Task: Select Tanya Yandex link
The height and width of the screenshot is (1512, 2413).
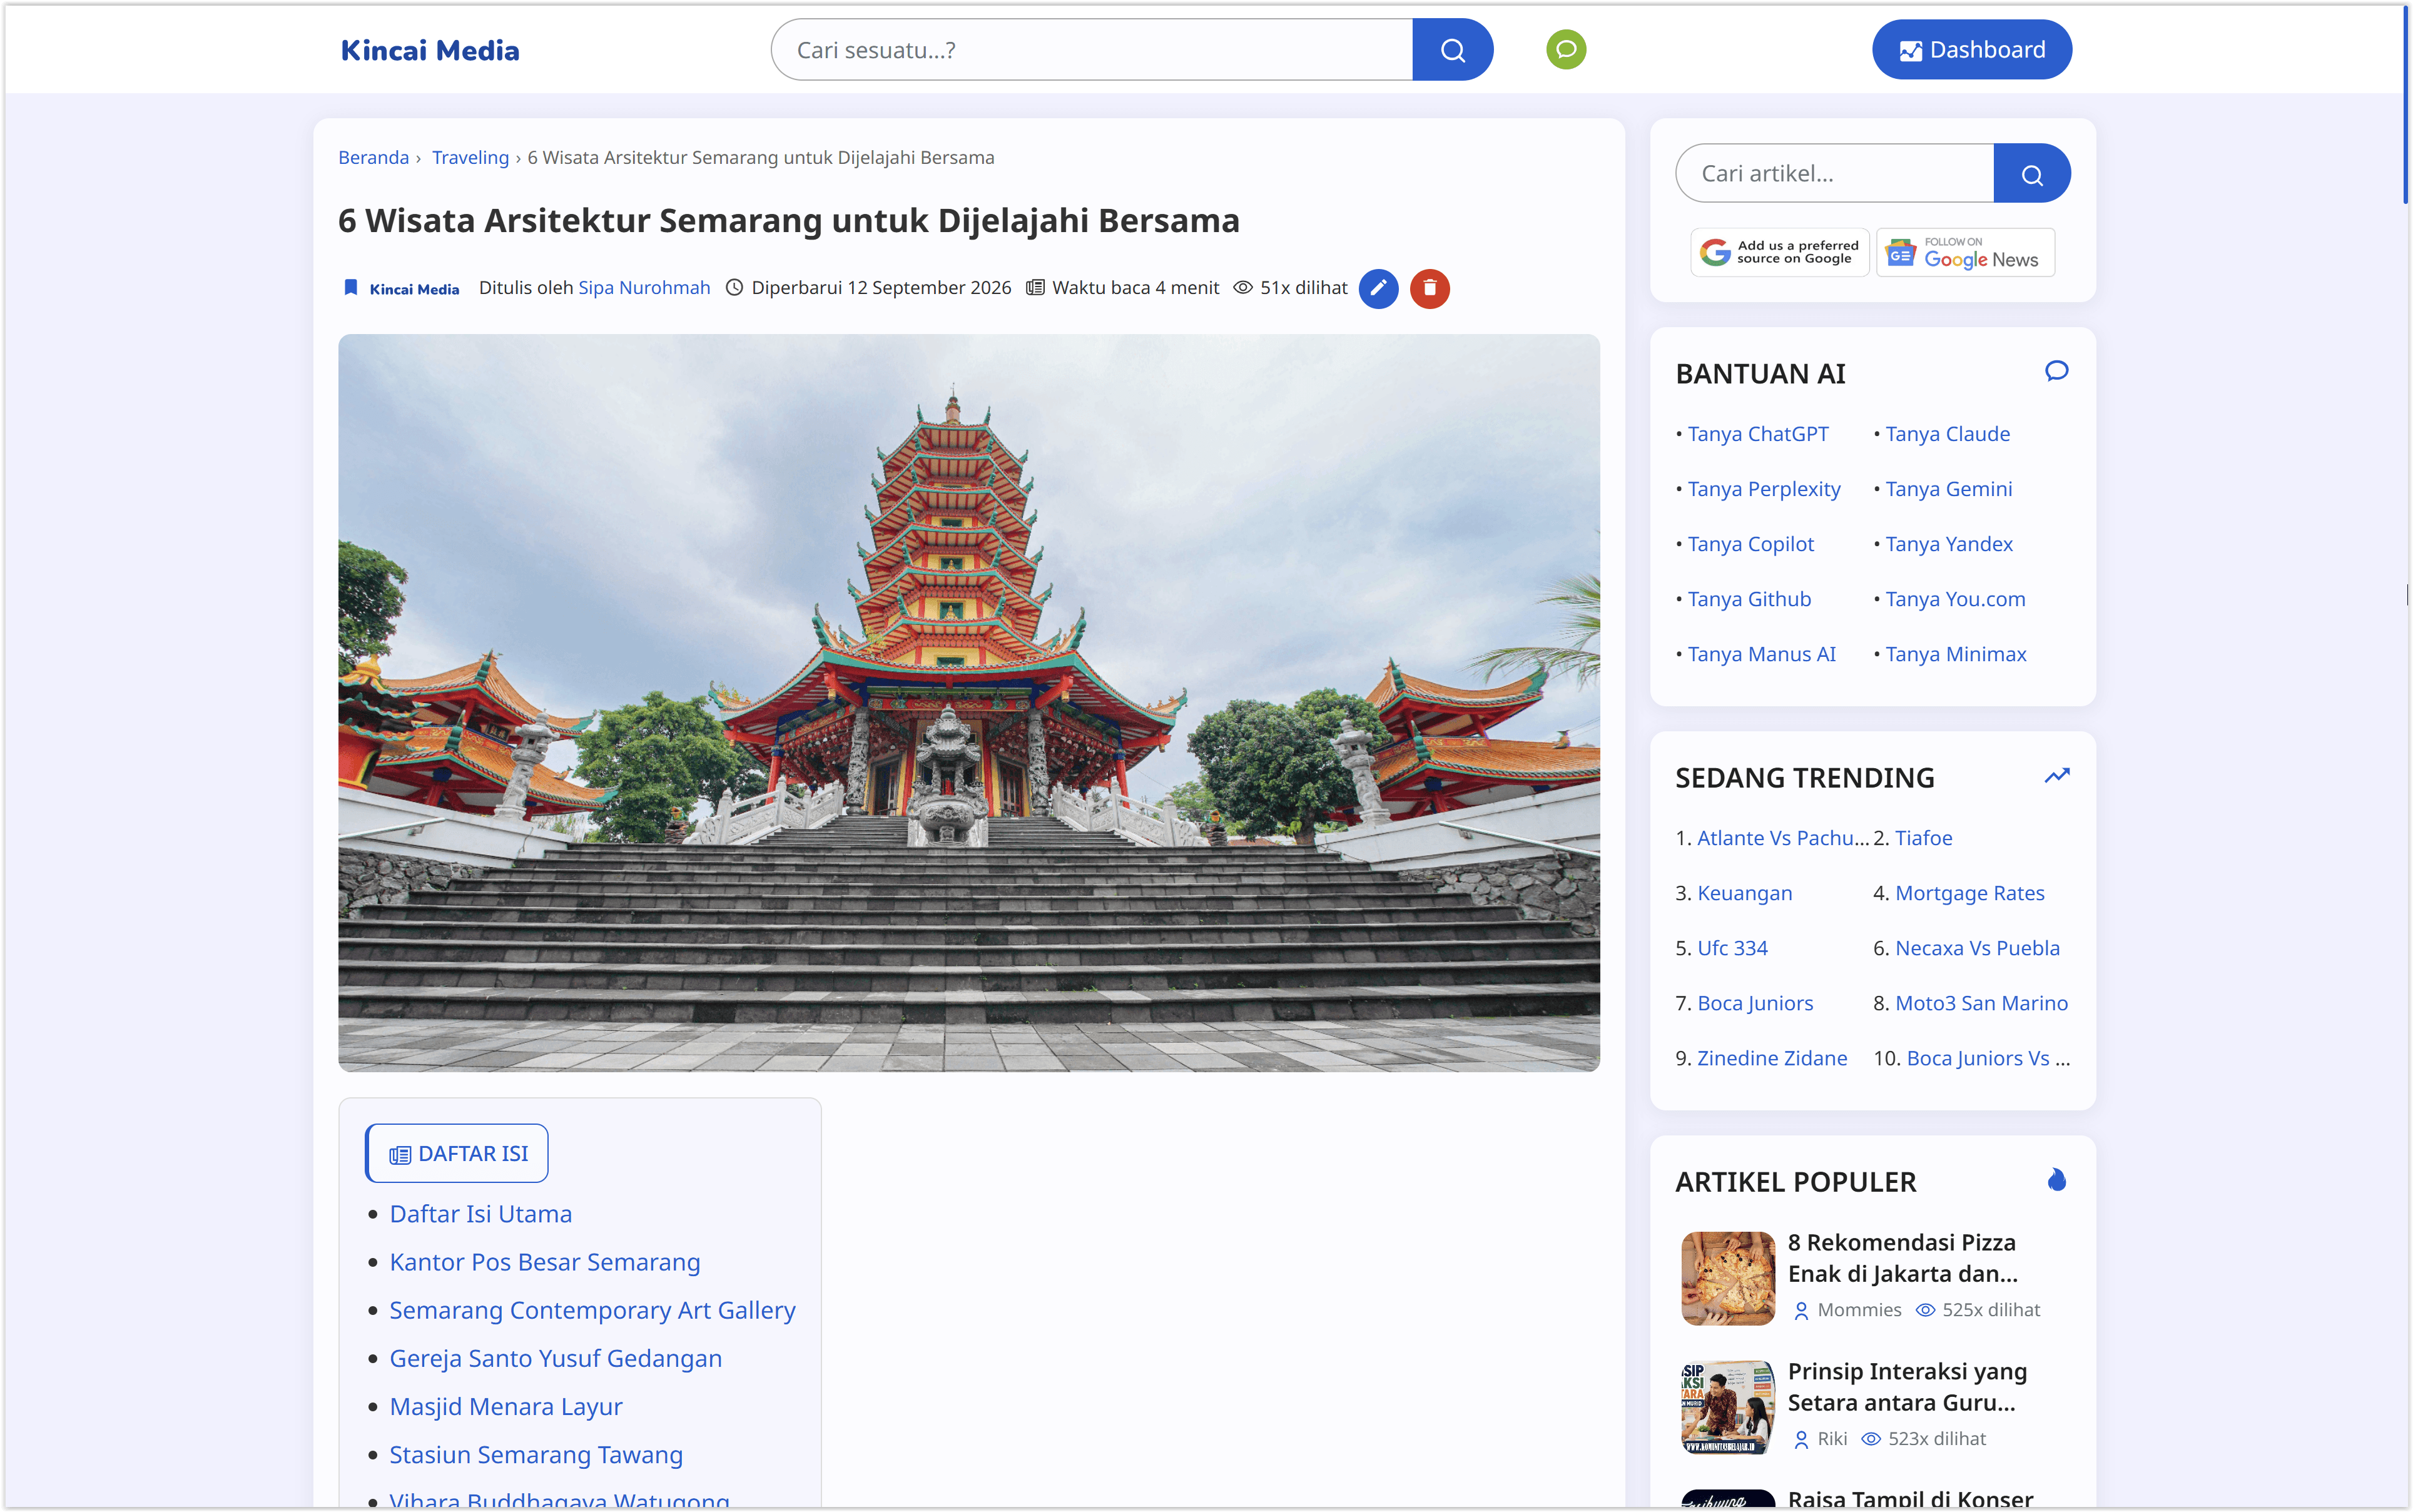Action: click(x=1949, y=544)
